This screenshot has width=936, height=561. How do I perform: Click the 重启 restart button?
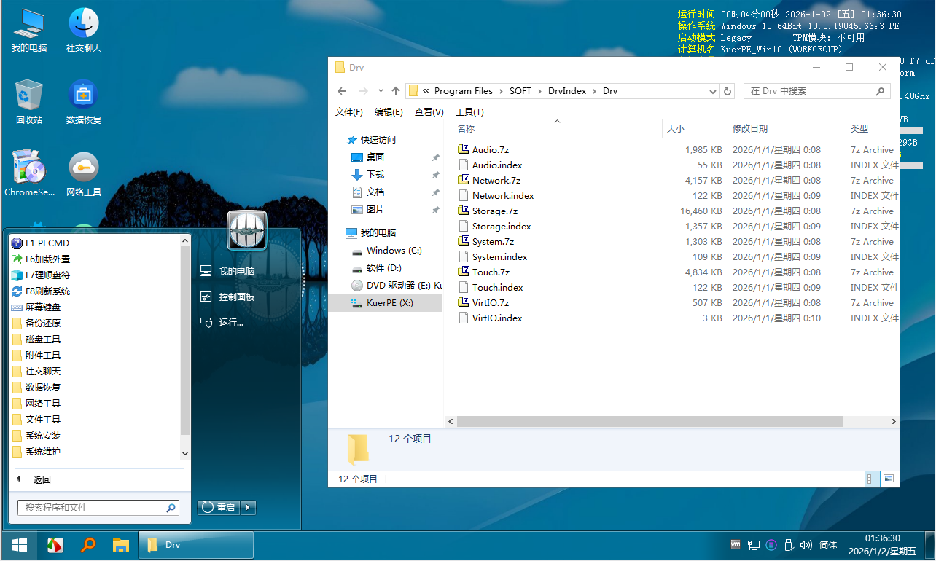point(219,507)
